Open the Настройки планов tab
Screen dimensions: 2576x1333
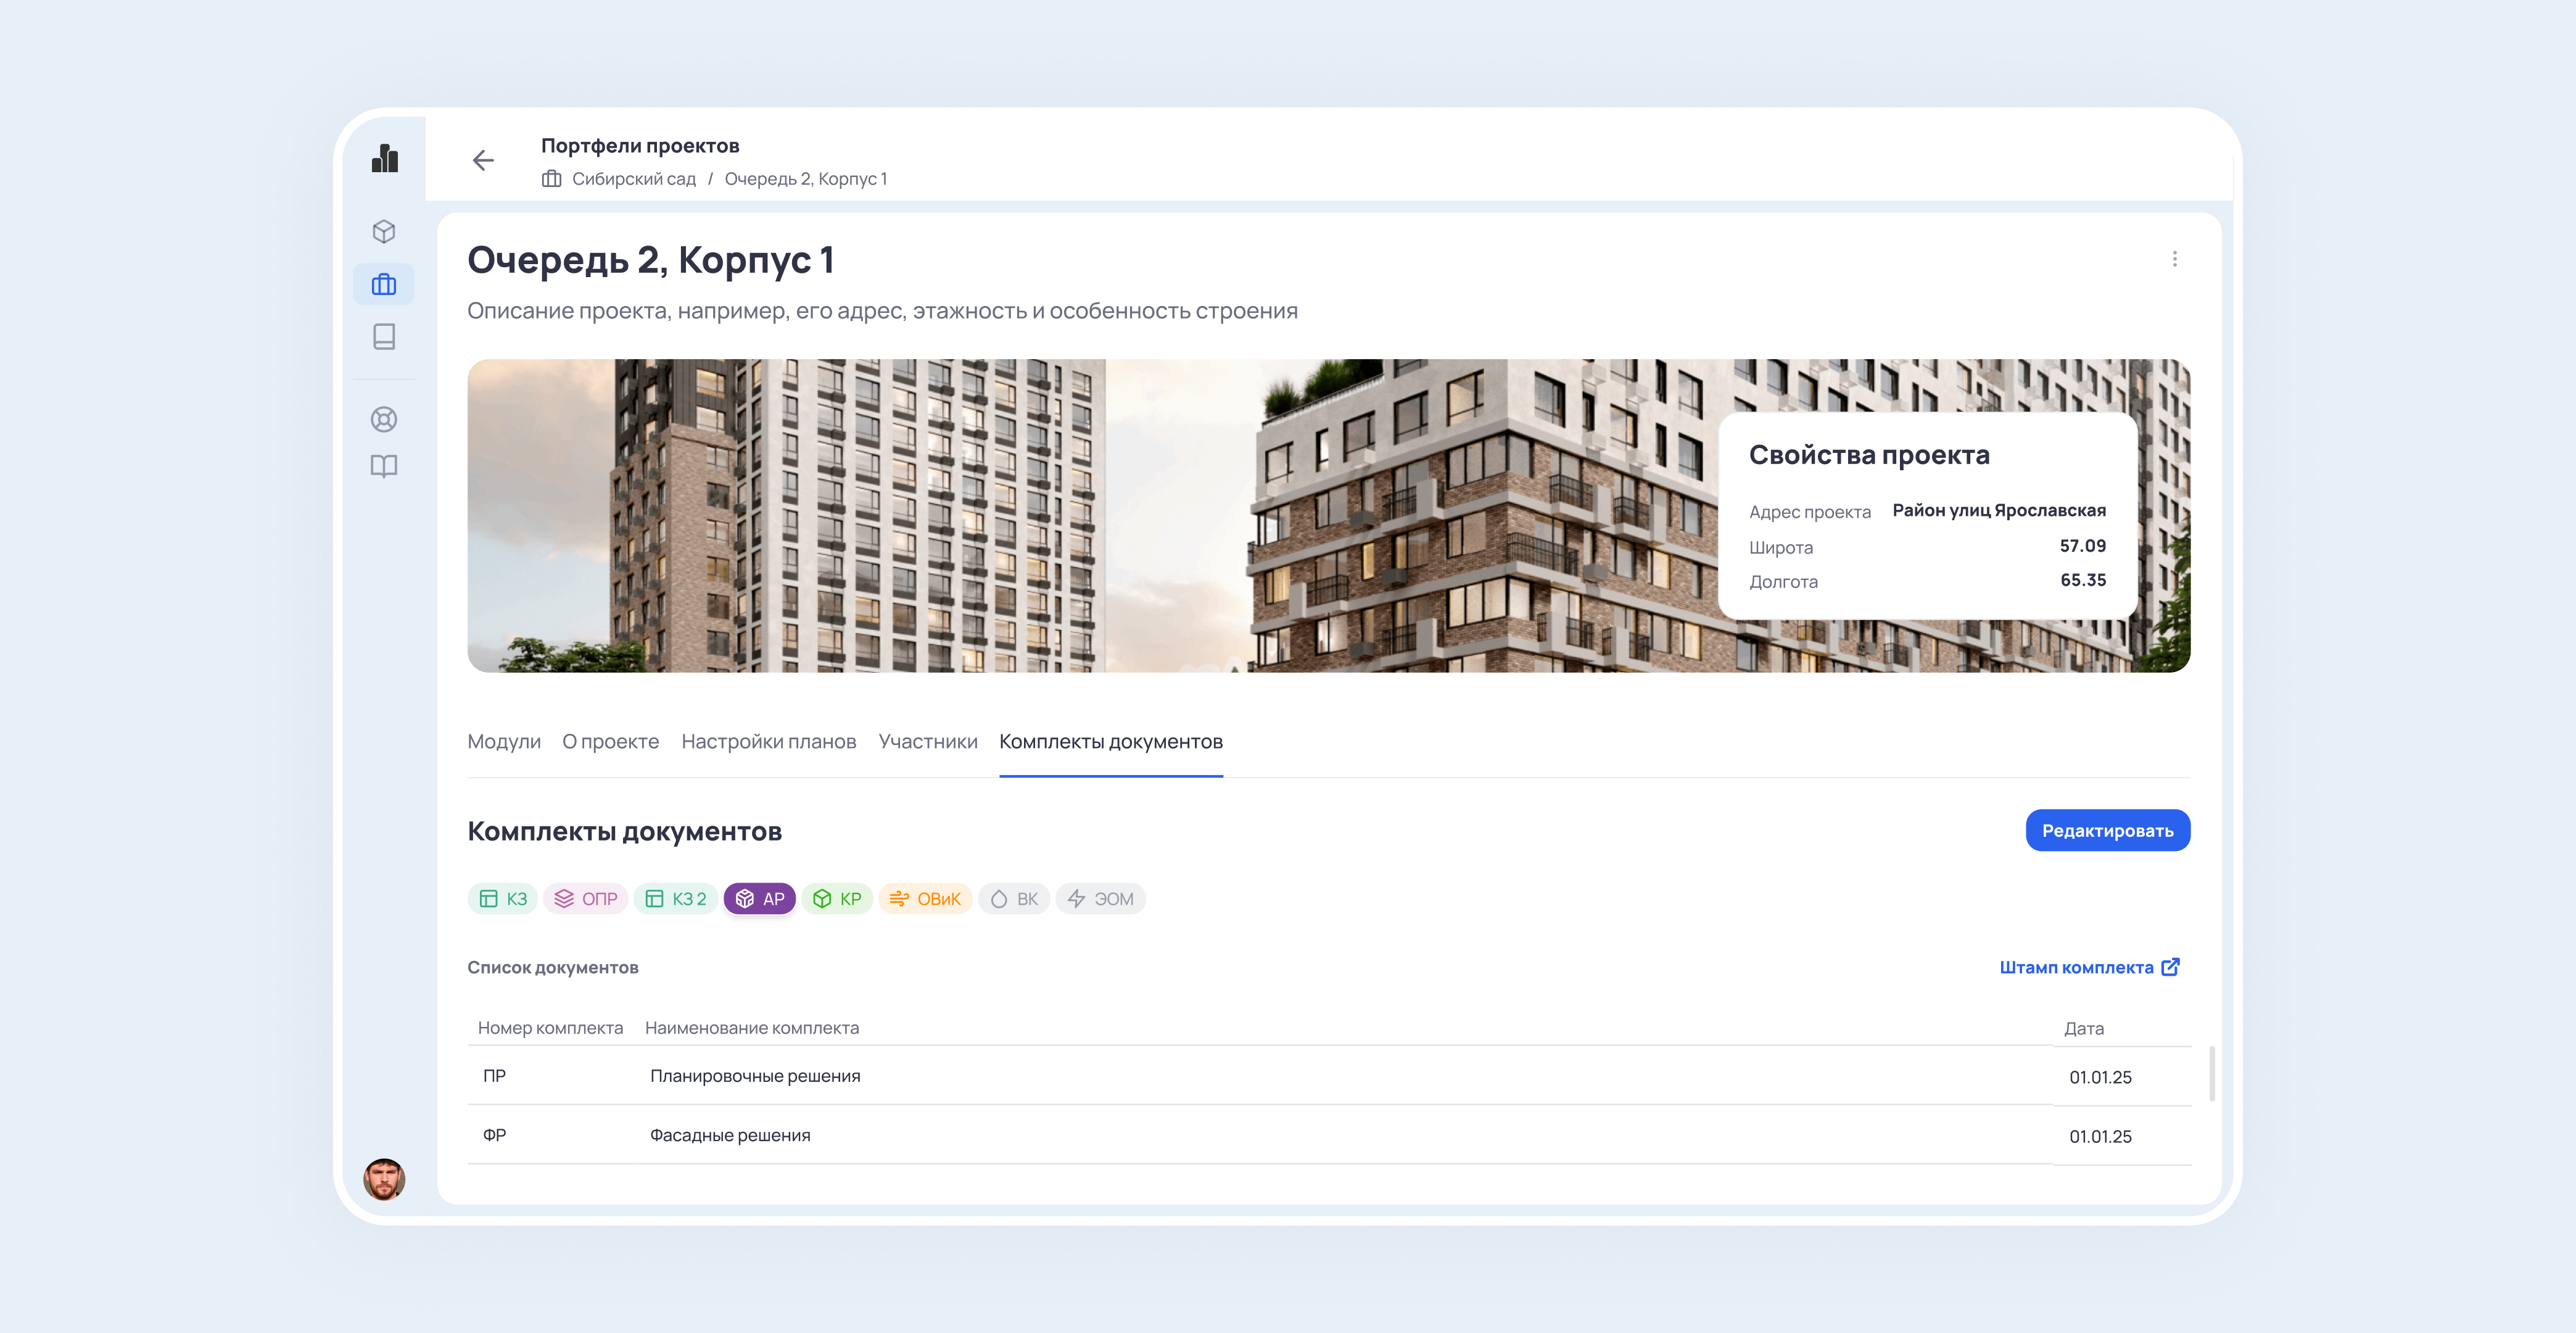pos(768,742)
